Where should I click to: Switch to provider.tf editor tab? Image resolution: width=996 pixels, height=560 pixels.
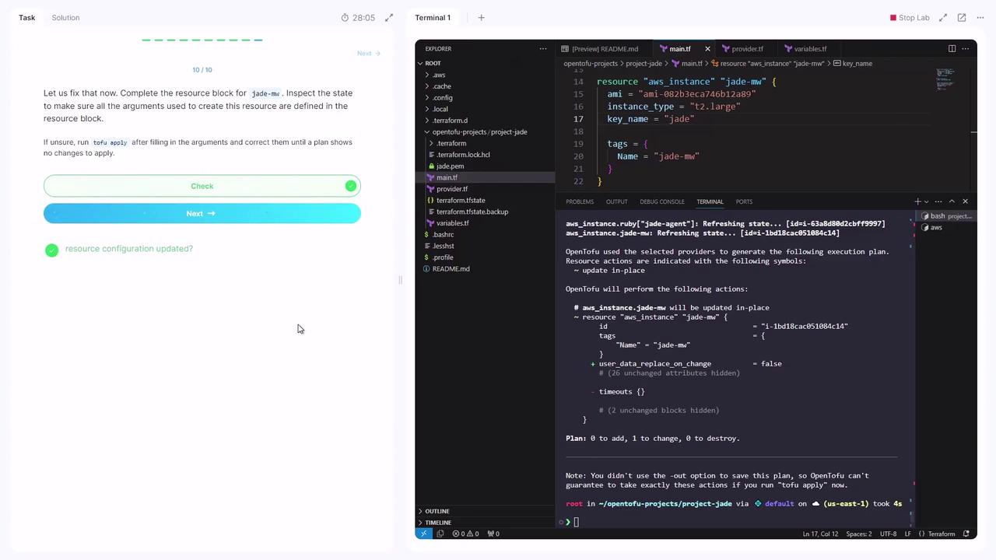click(x=748, y=49)
